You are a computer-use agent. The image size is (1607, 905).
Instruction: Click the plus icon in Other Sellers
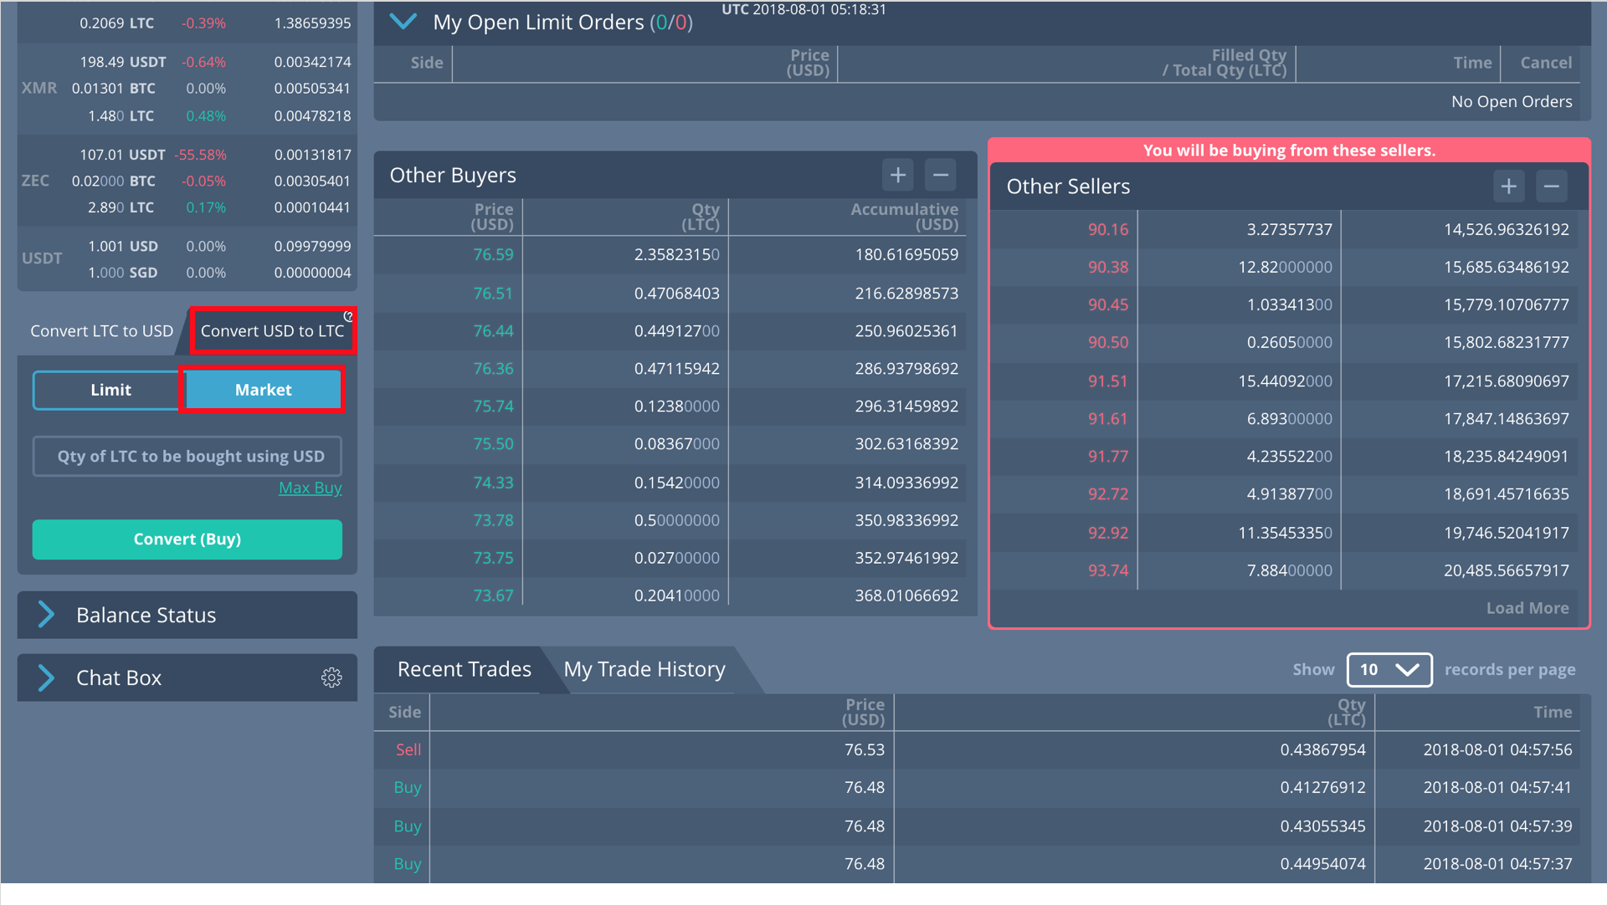[x=1508, y=187]
